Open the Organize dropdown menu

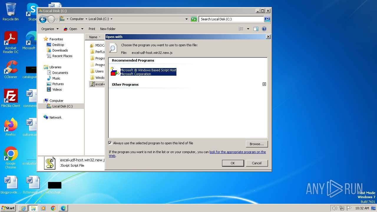click(50, 29)
